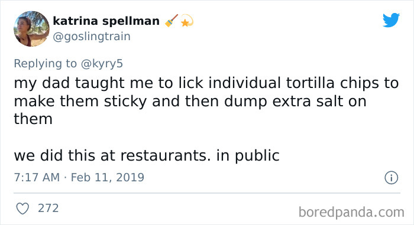
Task: Open the @goslingtrain handle link
Action: (92, 37)
